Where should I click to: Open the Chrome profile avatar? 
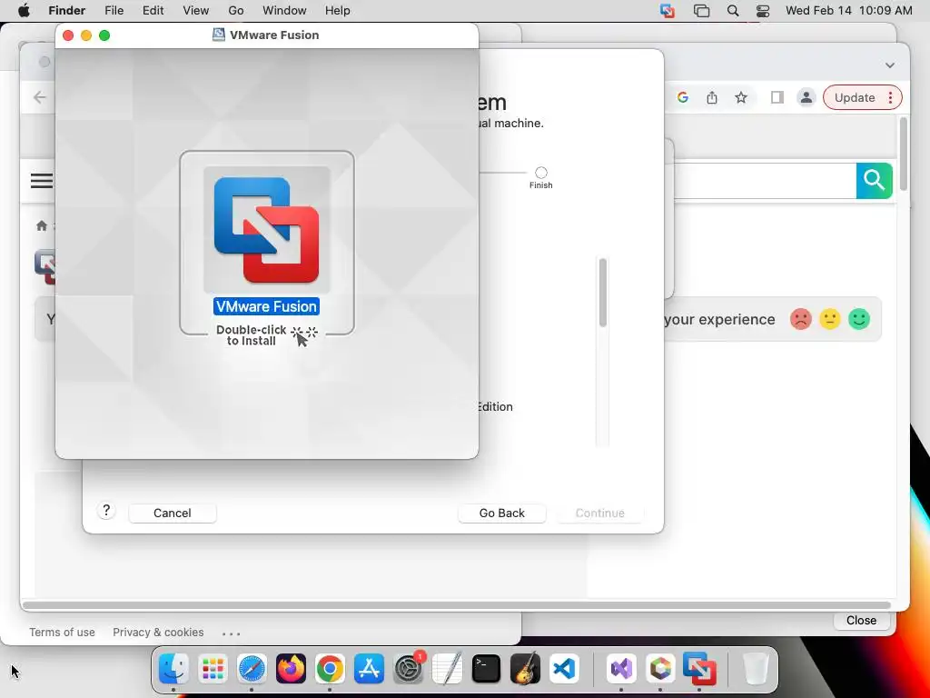806,98
